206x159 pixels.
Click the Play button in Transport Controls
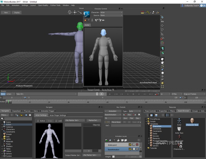(139, 94)
